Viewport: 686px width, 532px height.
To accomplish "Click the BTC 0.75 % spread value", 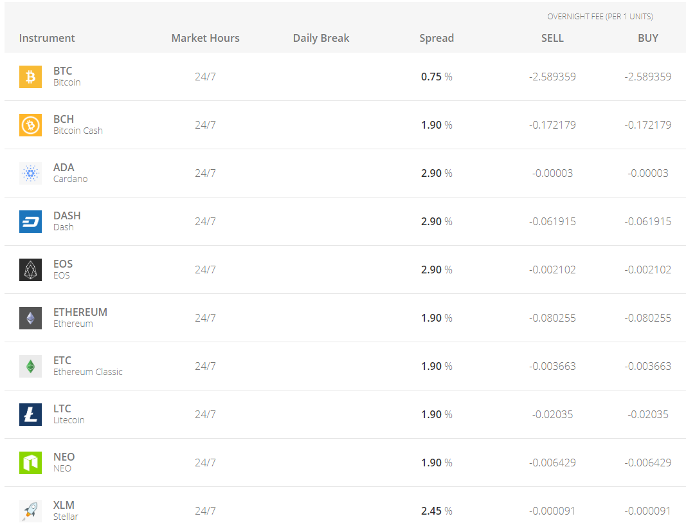I will click(437, 77).
